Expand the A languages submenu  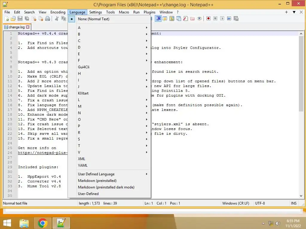(109, 28)
